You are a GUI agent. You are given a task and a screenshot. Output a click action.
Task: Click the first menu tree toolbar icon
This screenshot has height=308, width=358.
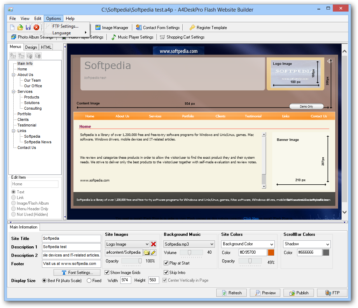click(x=13, y=56)
